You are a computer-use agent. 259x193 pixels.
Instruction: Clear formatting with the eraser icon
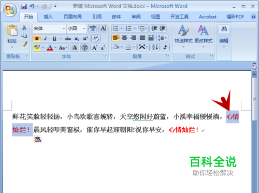tap(96, 39)
